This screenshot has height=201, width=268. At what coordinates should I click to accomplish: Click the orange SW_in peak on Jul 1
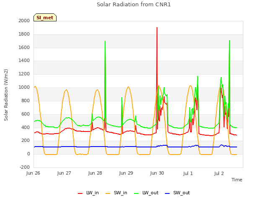coord(191,85)
